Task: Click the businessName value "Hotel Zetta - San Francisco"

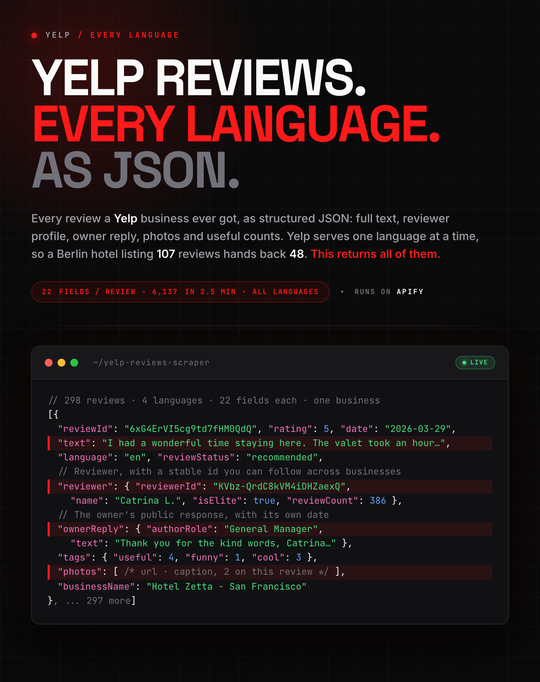Action: click(227, 586)
